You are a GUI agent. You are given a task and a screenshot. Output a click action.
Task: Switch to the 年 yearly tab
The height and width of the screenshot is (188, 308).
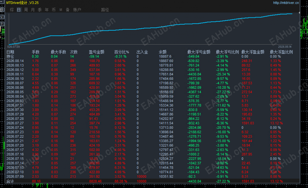(x=46, y=10)
